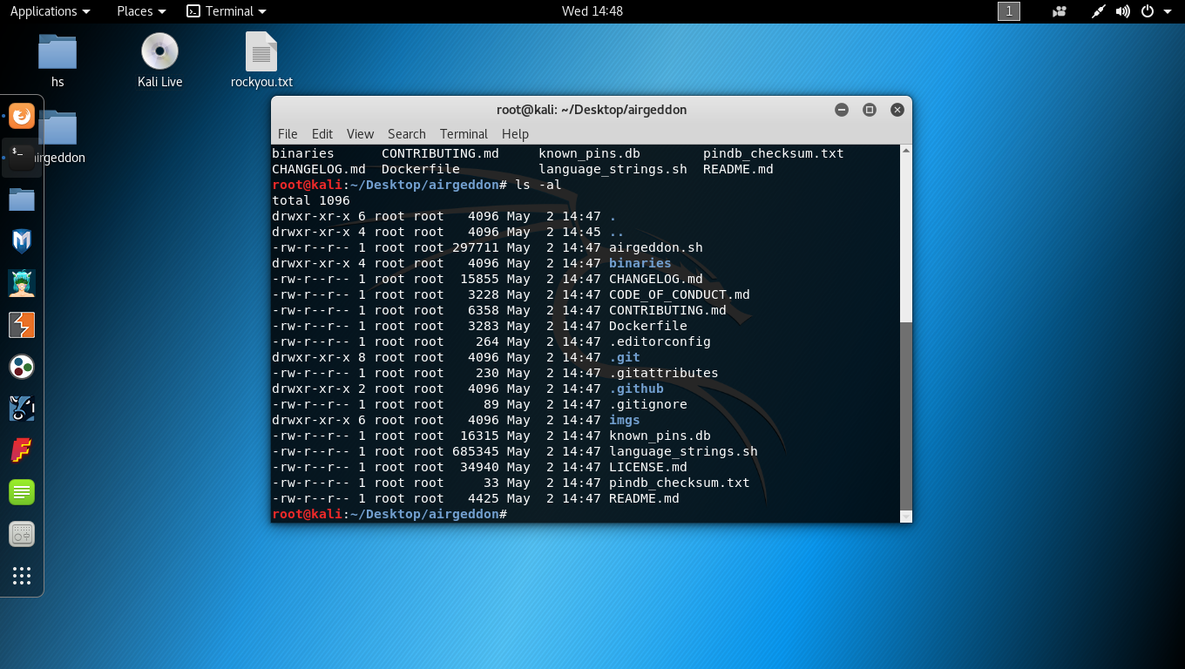
Task: Click the file size 685345
Action: 476,451
